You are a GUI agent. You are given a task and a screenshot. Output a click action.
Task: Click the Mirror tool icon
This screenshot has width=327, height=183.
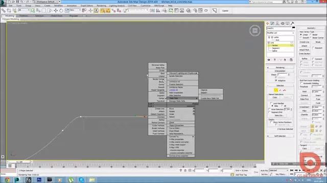pyautogui.click(x=152, y=11)
